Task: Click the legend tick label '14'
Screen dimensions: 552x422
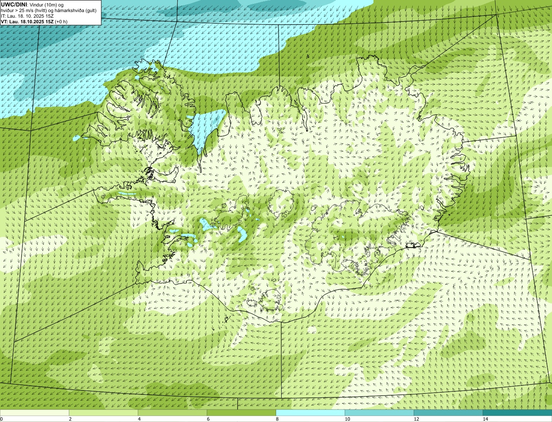Action: point(485,419)
